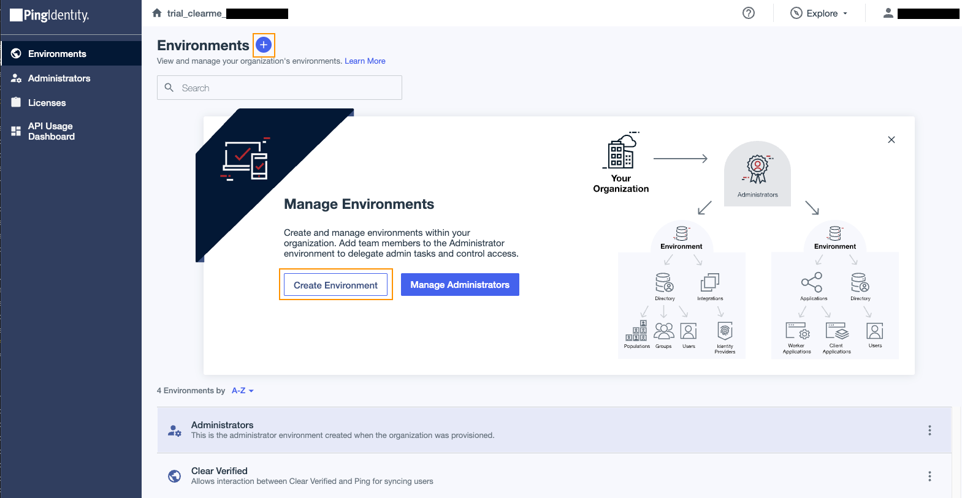This screenshot has height=498, width=962.
Task: Click the blue plus add environment icon
Action: pos(264,45)
